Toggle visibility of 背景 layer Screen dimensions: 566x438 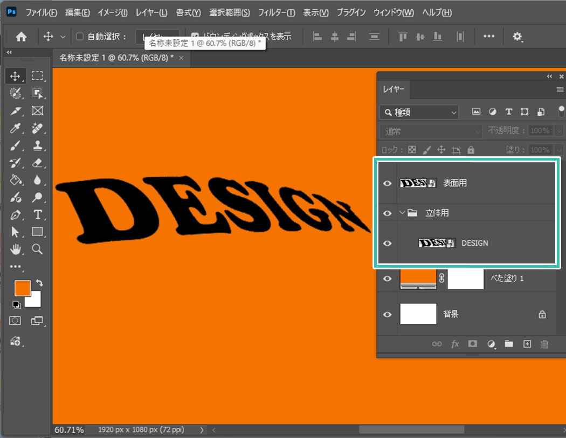point(386,314)
